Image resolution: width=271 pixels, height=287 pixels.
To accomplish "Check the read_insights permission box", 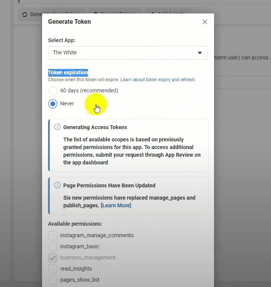I will tap(53, 269).
